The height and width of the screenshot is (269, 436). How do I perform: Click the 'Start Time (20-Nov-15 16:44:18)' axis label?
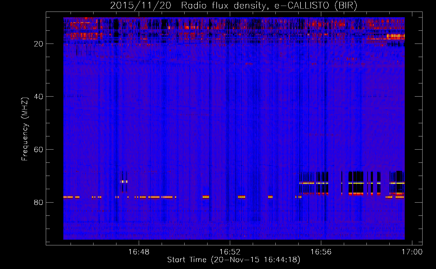[234, 260]
